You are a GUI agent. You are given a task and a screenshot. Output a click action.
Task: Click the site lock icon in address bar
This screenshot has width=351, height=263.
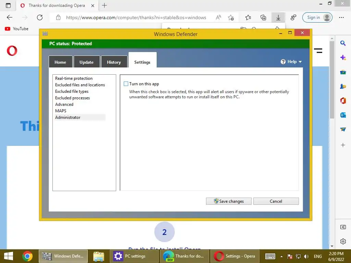[58, 17]
